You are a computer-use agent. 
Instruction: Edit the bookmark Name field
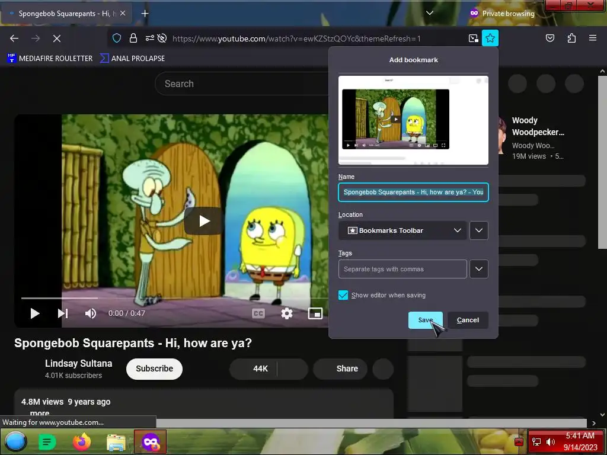tap(413, 193)
